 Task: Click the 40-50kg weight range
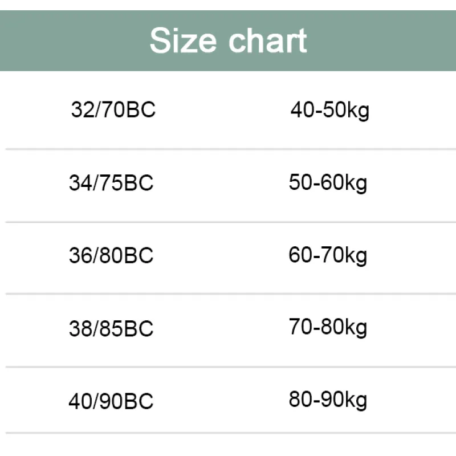click(329, 109)
